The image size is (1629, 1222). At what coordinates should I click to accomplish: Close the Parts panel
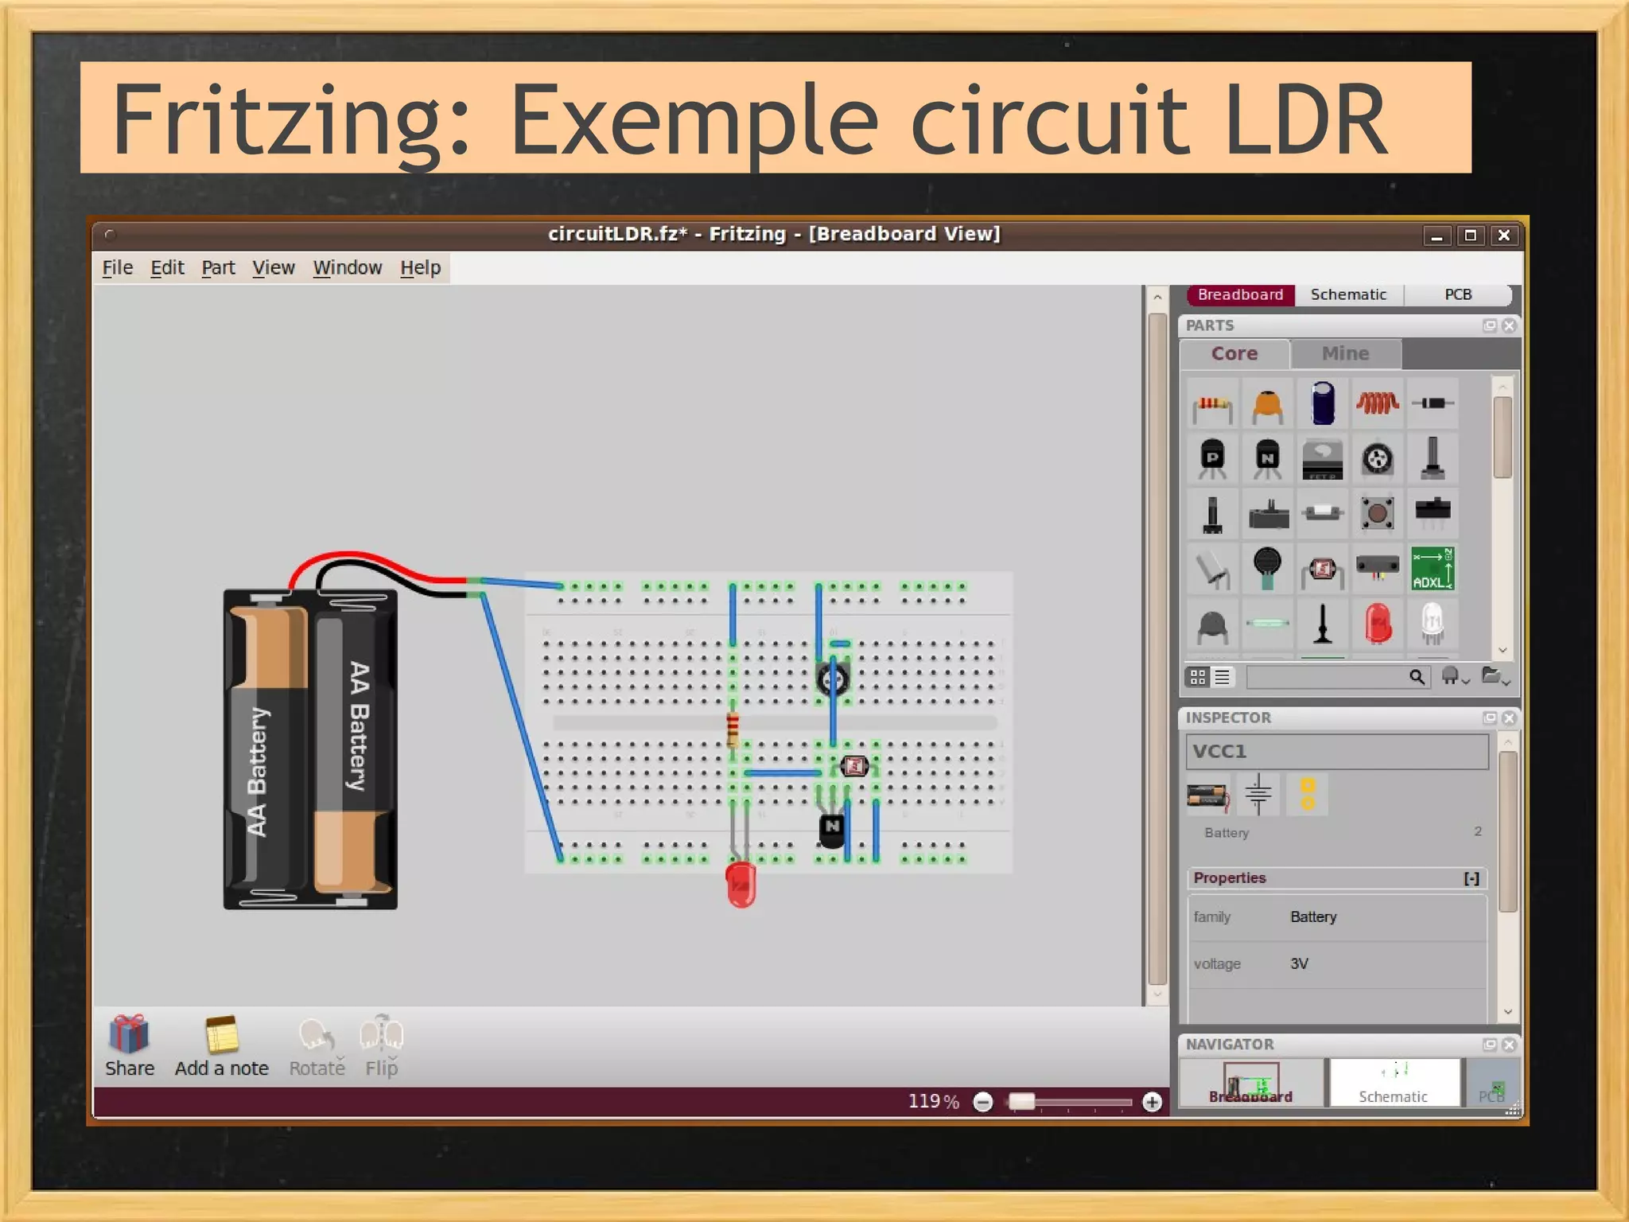pos(1509,325)
